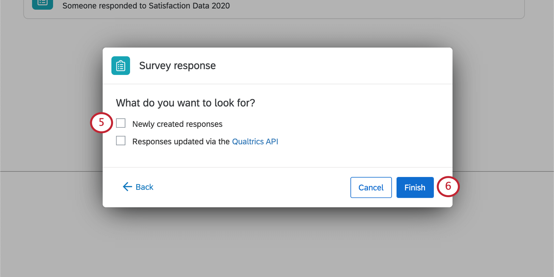Click the annotation circle labeled 6

tap(448, 187)
